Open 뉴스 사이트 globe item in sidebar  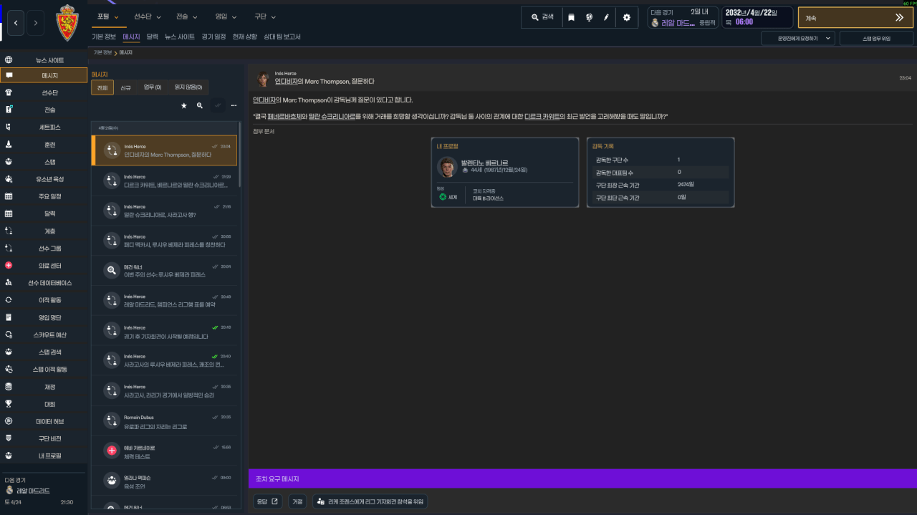click(44, 60)
